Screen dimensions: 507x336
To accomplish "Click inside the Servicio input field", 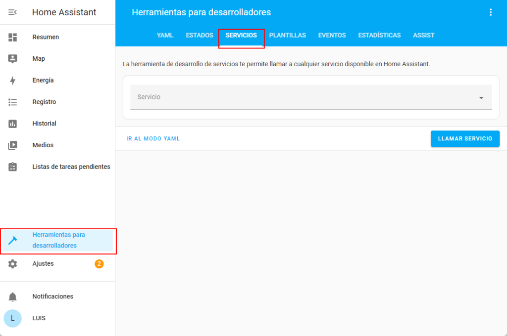I will 297,97.
